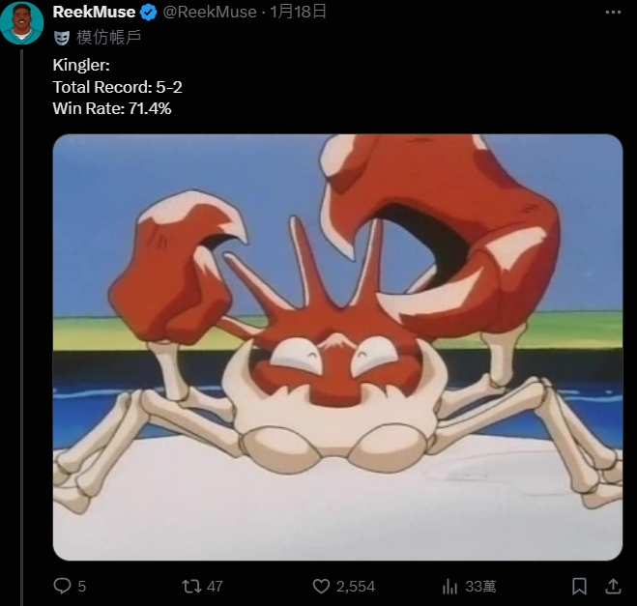Click the like count 2,554
The width and height of the screenshot is (637, 606).
[356, 586]
